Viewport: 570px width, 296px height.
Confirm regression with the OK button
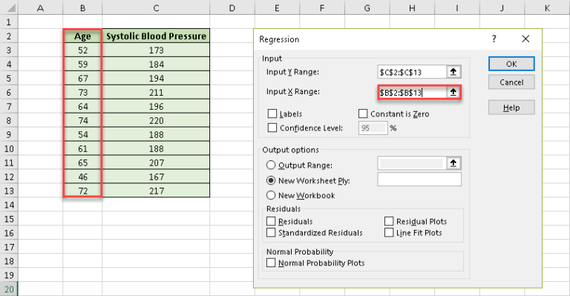pyautogui.click(x=511, y=64)
